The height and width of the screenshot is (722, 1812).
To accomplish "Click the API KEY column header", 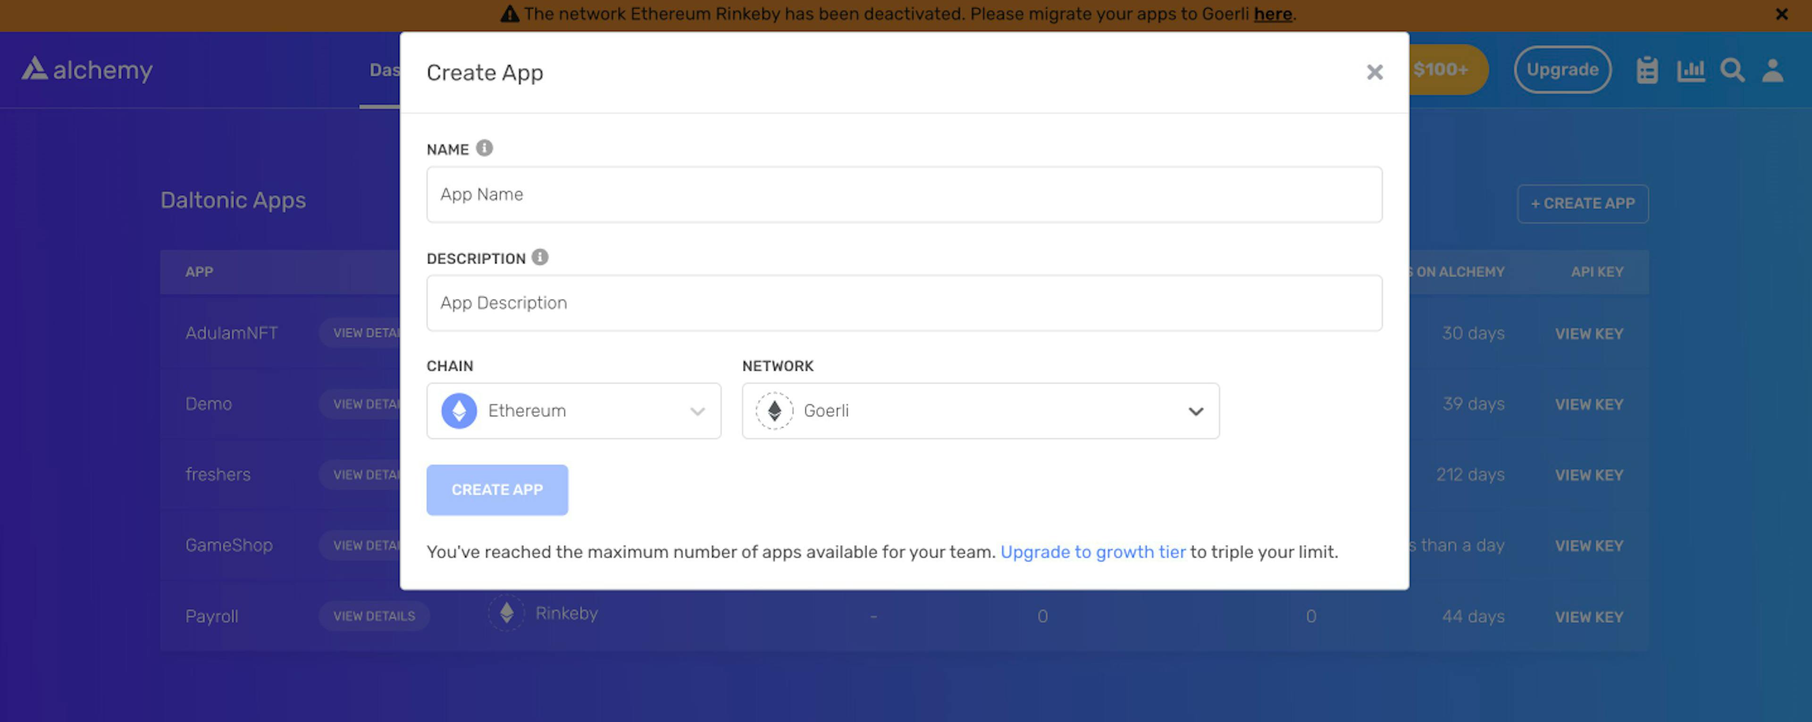I will 1597,272.
